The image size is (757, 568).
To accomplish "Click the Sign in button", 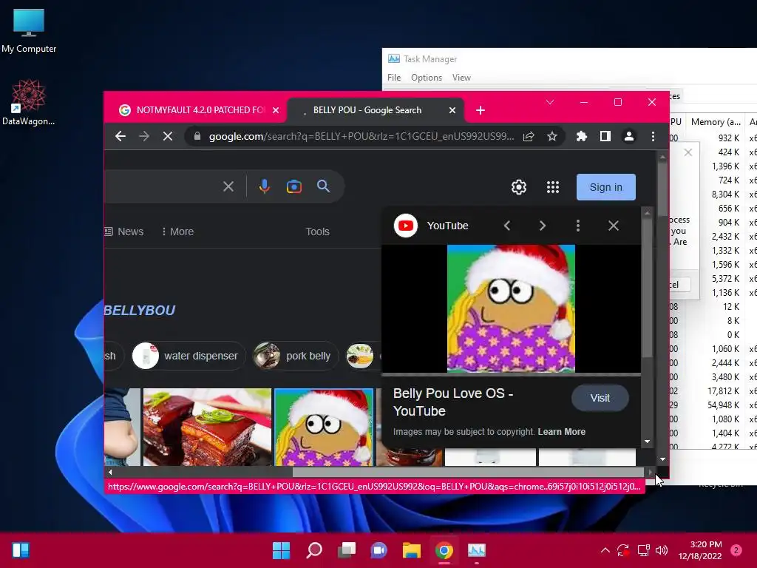I will [x=606, y=187].
